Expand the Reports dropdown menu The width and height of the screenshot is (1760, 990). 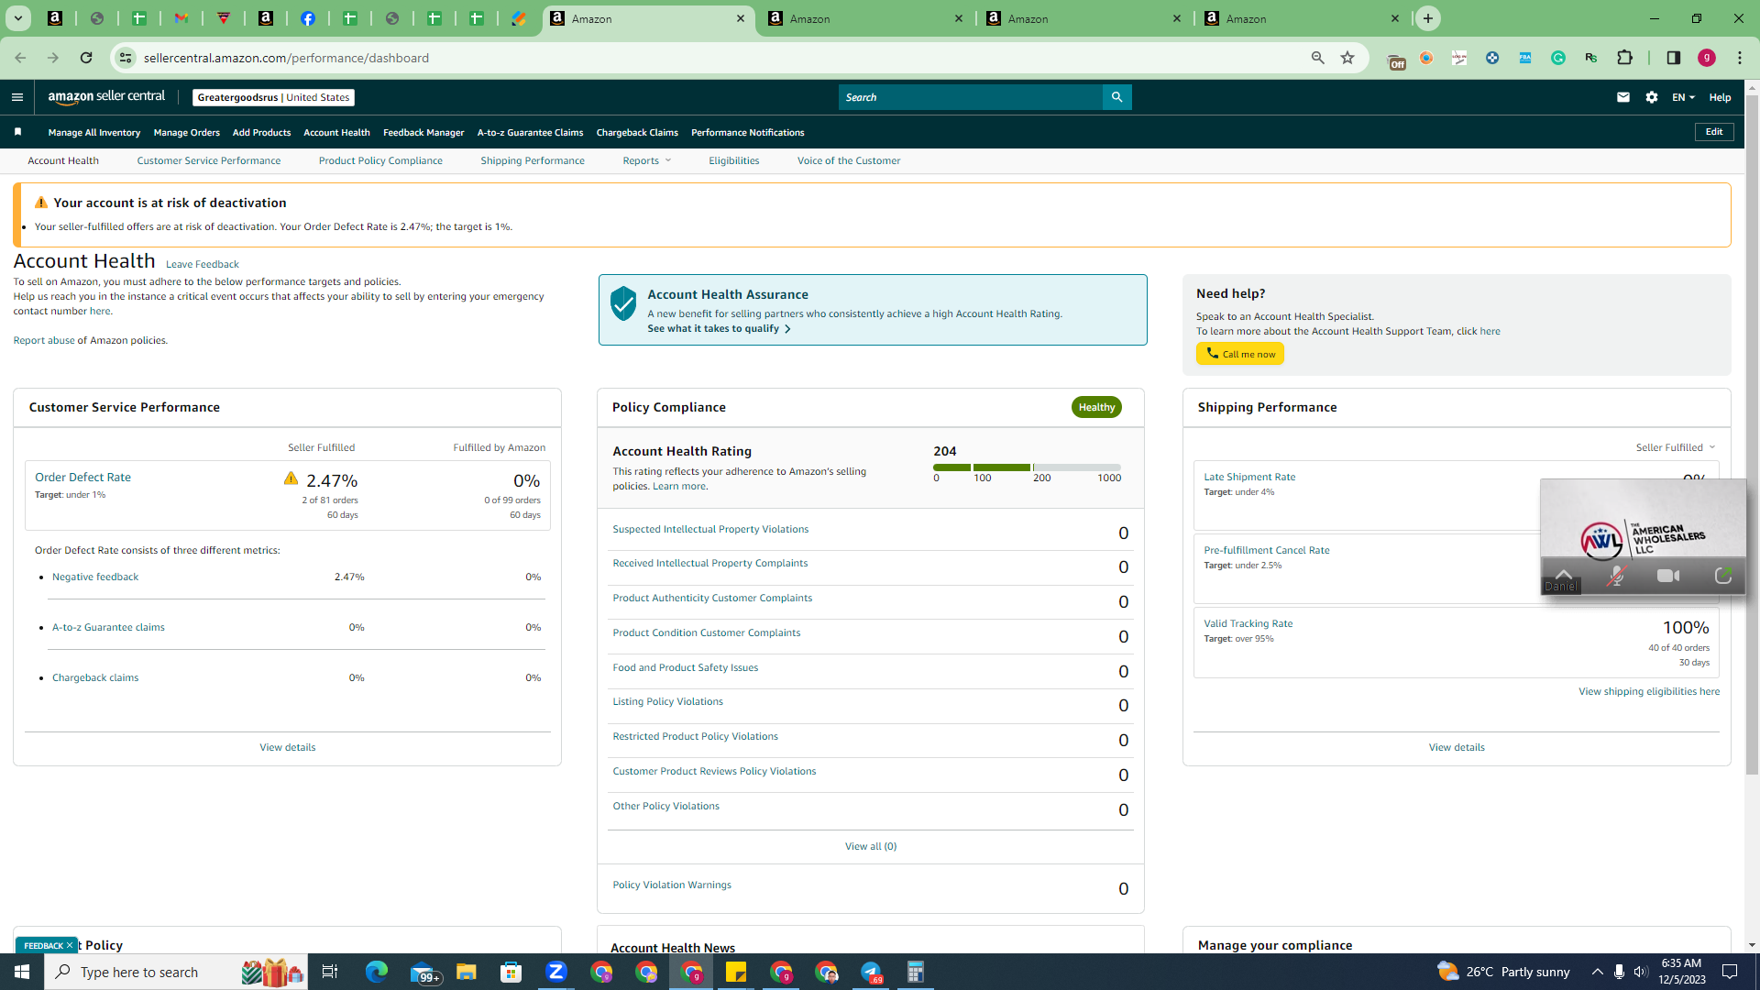tap(647, 160)
